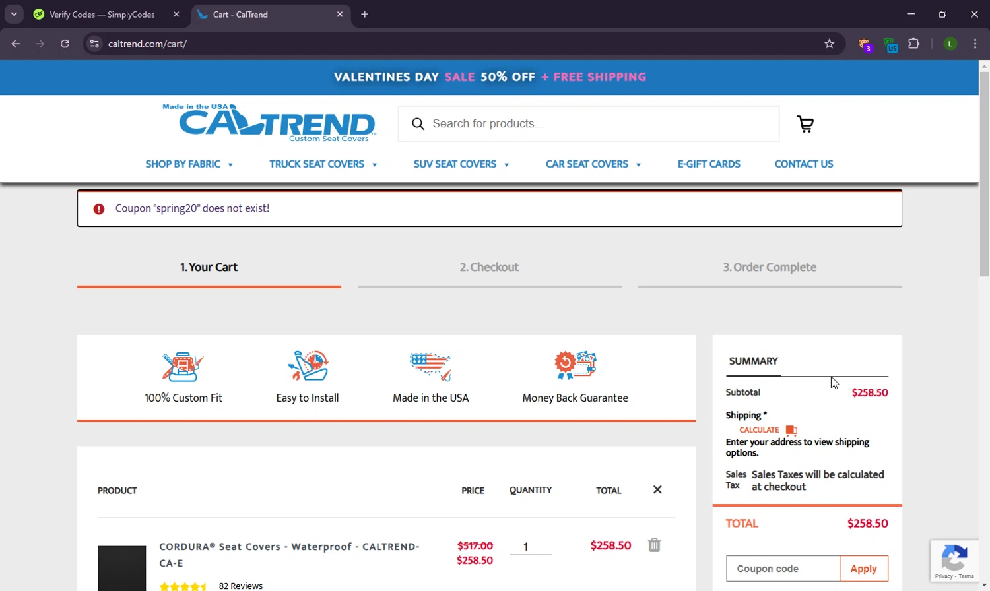Open the Chrome menu three dots
990x591 pixels.
pos(975,44)
